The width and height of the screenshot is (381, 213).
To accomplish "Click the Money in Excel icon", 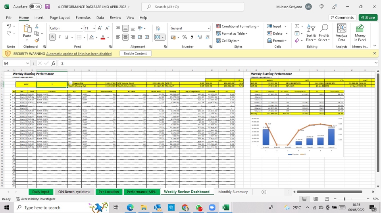I will [x=360, y=33].
